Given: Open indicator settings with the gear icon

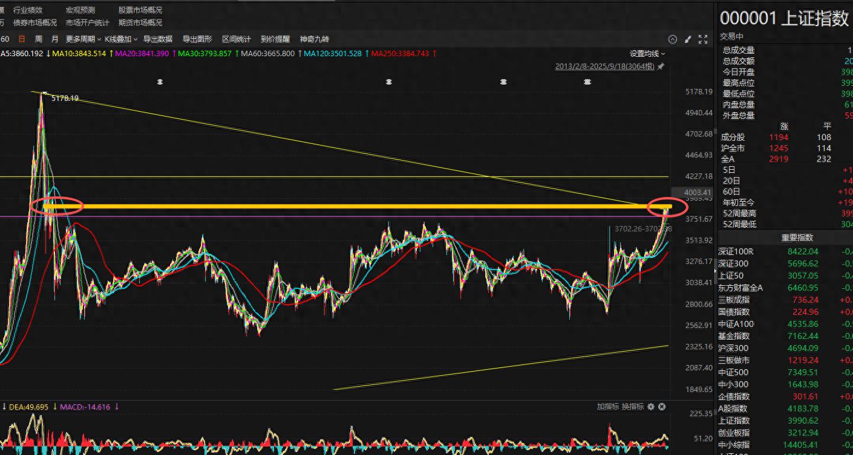Looking at the screenshot, I should tap(651, 407).
